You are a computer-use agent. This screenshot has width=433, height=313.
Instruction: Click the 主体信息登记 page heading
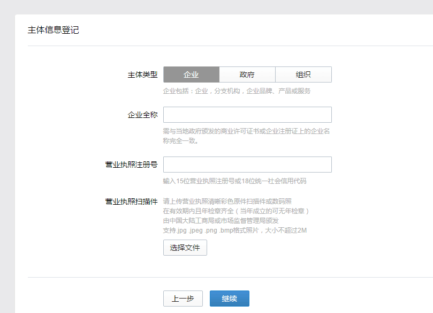coord(53,30)
